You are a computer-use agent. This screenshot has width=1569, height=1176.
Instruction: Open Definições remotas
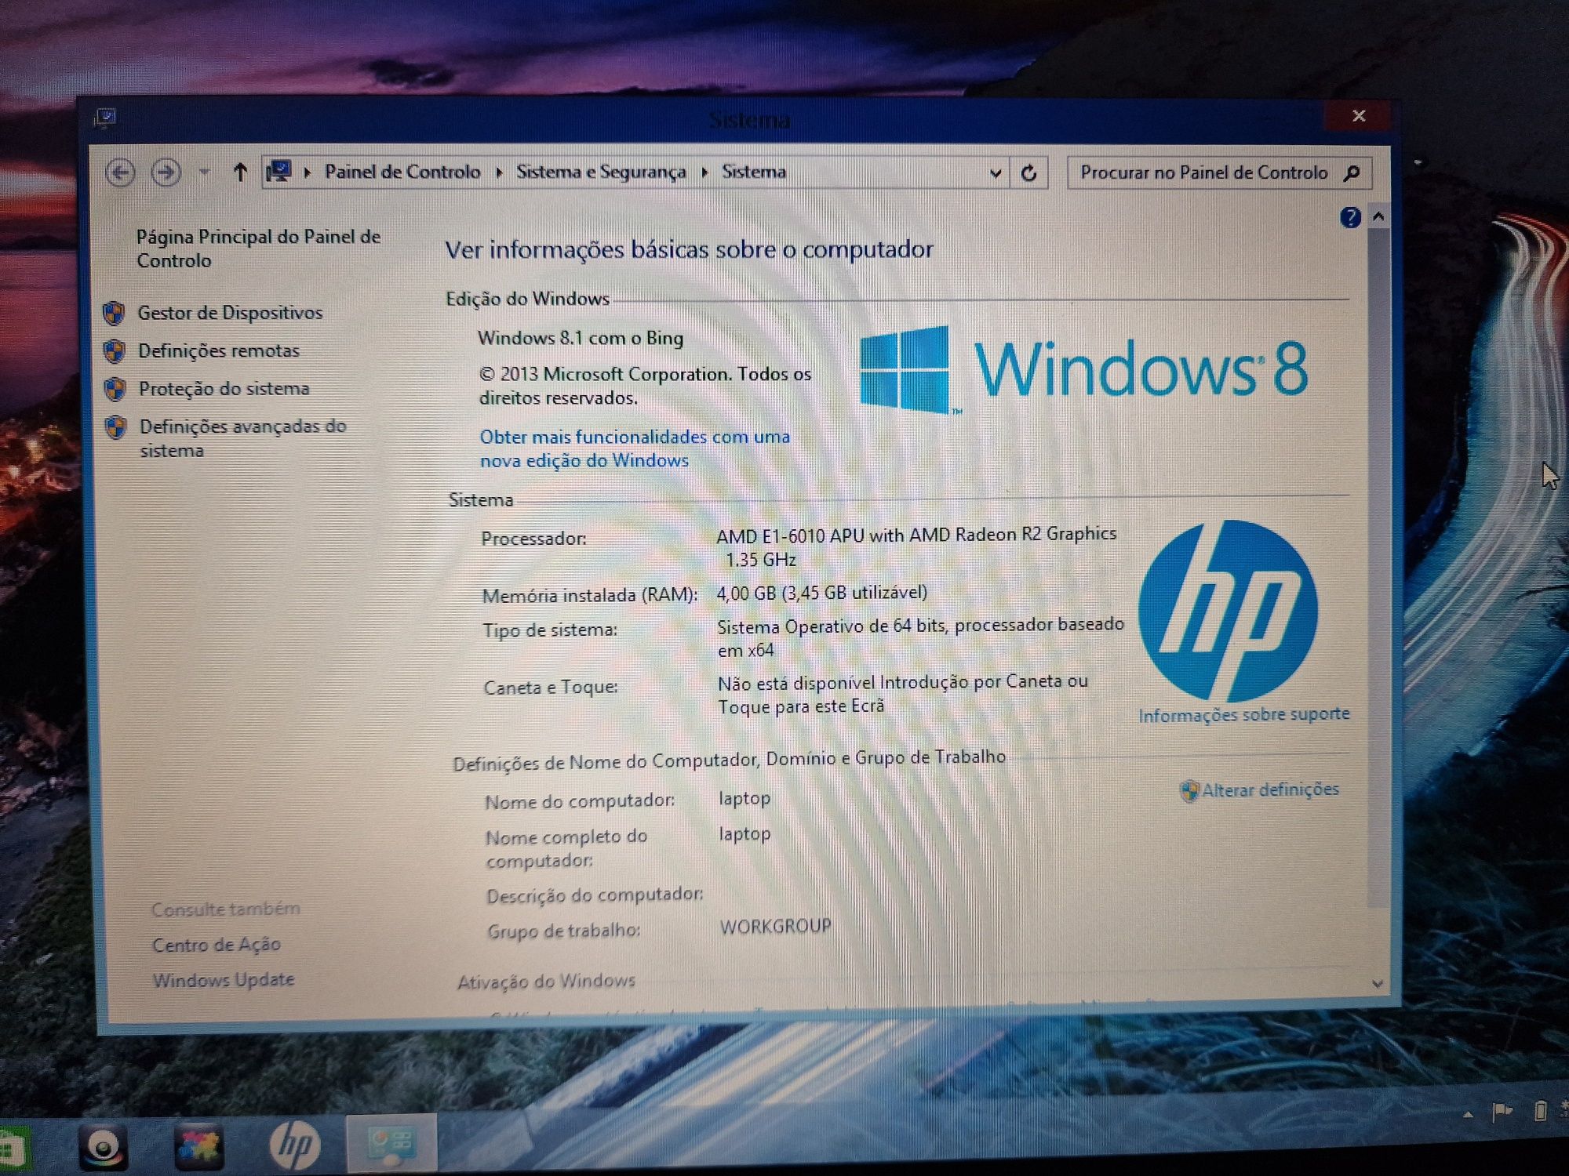click(219, 350)
